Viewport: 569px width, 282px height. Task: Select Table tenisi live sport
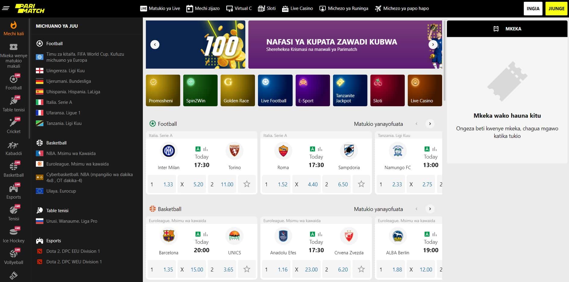tap(14, 104)
